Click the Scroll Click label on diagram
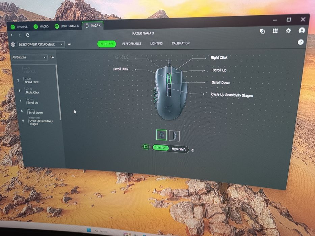315x236 pixels. pos(121,69)
